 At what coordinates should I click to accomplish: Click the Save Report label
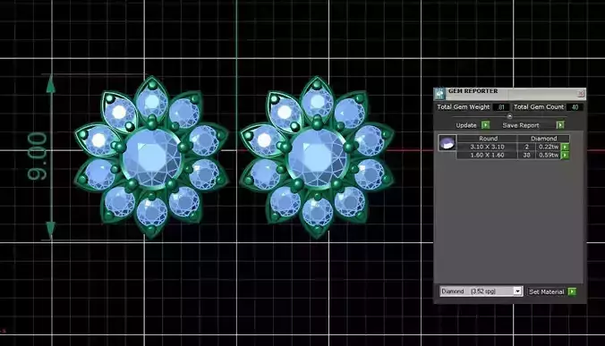[521, 125]
